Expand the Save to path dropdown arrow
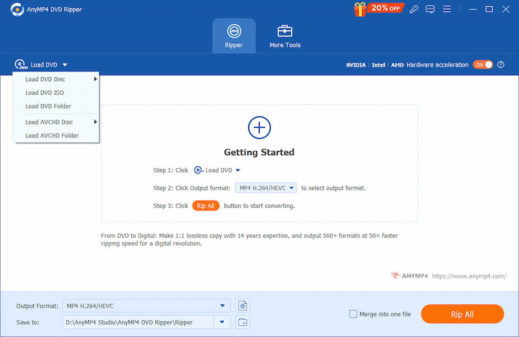The image size is (519, 337). coord(222,322)
